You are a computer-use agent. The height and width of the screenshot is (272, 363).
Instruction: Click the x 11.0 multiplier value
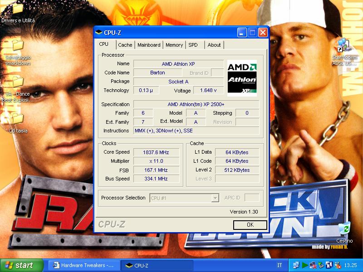(x=156, y=161)
